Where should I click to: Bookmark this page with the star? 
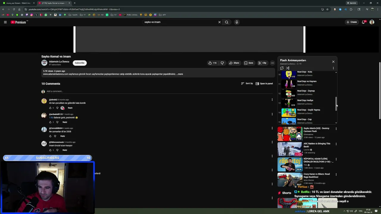click(x=327, y=9)
